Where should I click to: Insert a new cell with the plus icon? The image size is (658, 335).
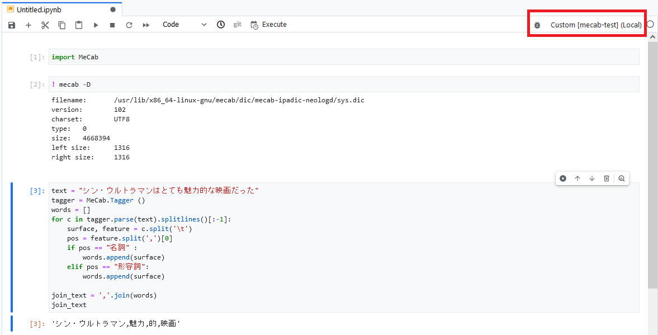tap(29, 25)
